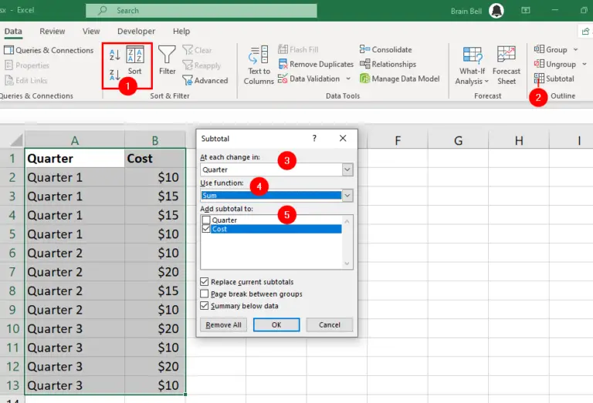Select all cells corner button
This screenshot has width=593, height=403.
pyautogui.click(x=16, y=140)
